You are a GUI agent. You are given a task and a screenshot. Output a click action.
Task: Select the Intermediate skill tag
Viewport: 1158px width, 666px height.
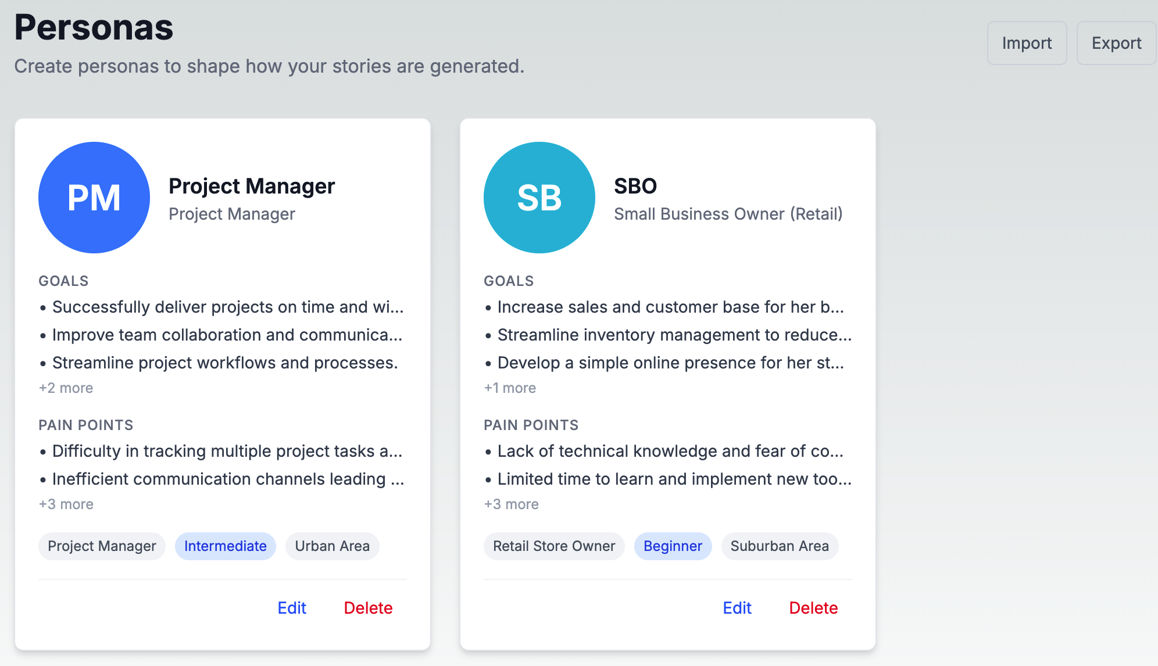point(226,546)
